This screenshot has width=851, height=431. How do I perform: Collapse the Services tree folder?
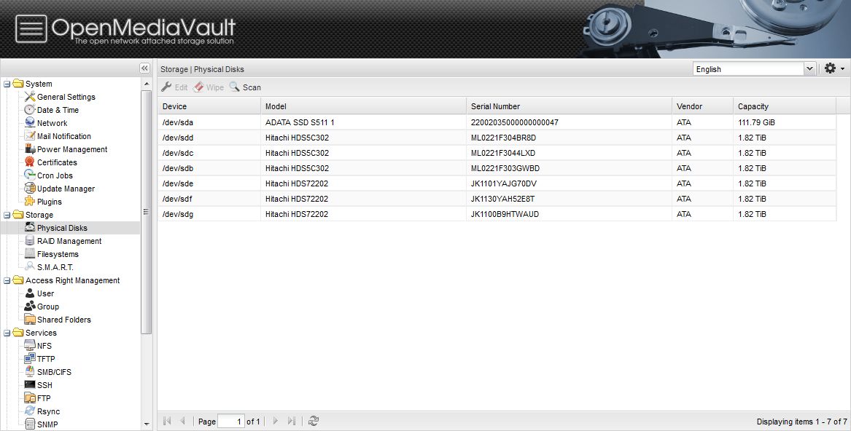tap(7, 333)
